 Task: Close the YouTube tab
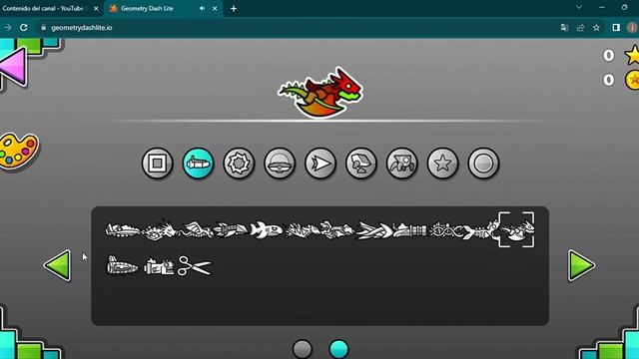point(96,8)
